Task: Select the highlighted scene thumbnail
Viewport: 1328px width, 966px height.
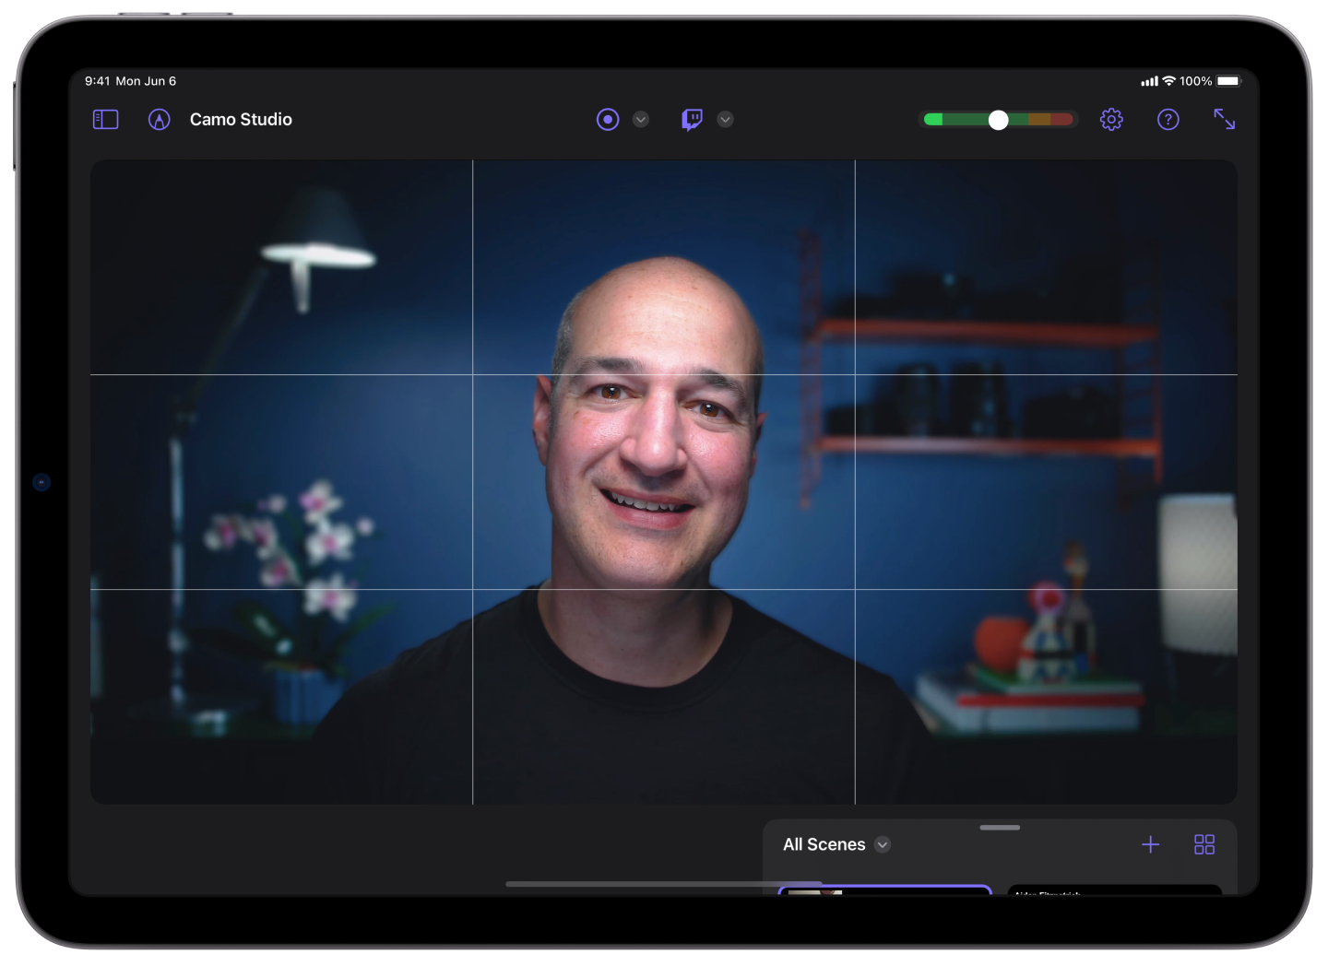Action: (x=885, y=890)
